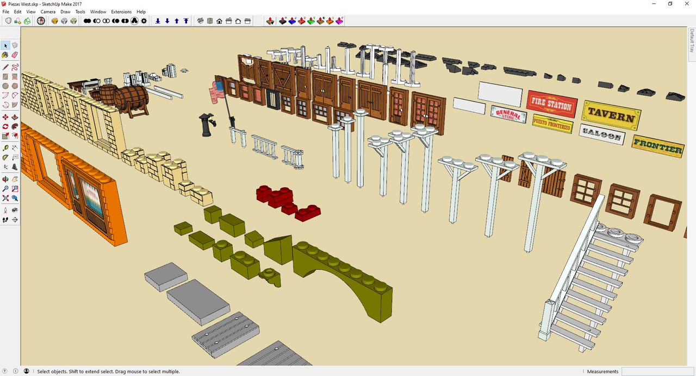Choose the Tape Measure tool

point(5,148)
